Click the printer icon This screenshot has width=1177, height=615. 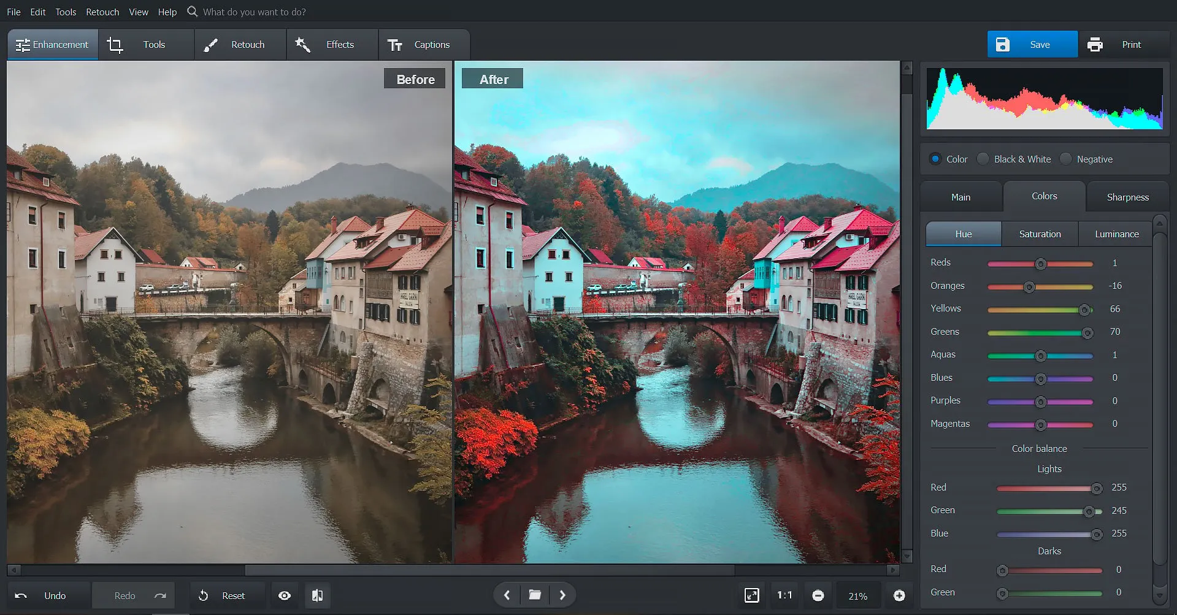pos(1094,45)
